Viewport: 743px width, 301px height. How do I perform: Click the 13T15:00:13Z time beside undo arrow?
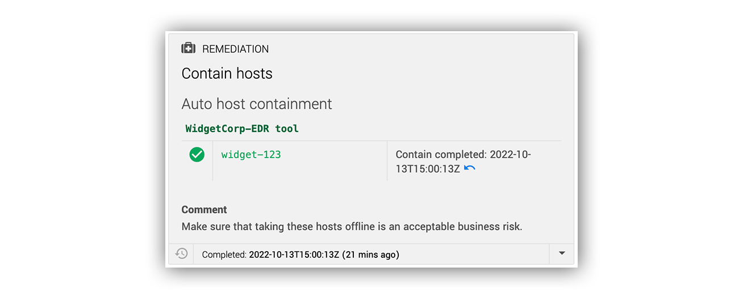[x=428, y=168]
